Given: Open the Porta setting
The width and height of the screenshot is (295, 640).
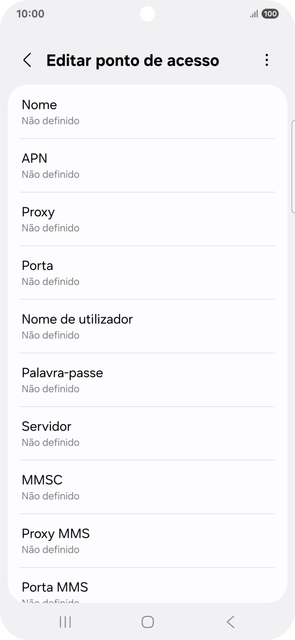Looking at the screenshot, I should (x=147, y=272).
